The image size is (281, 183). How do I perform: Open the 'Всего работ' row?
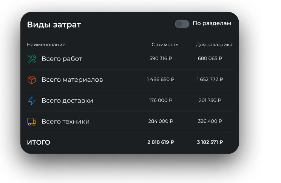coord(62,59)
